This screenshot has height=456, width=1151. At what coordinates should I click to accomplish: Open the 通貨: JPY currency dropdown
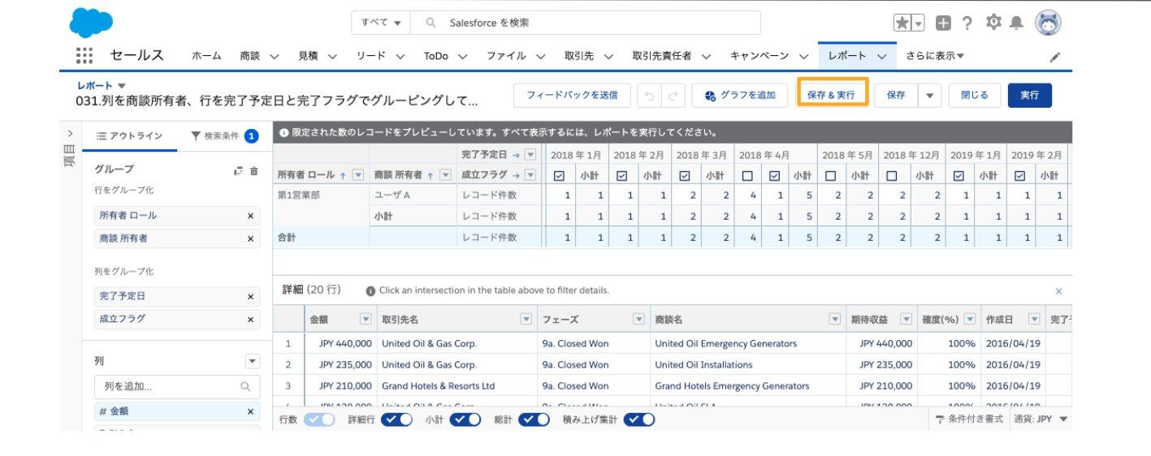point(1040,419)
